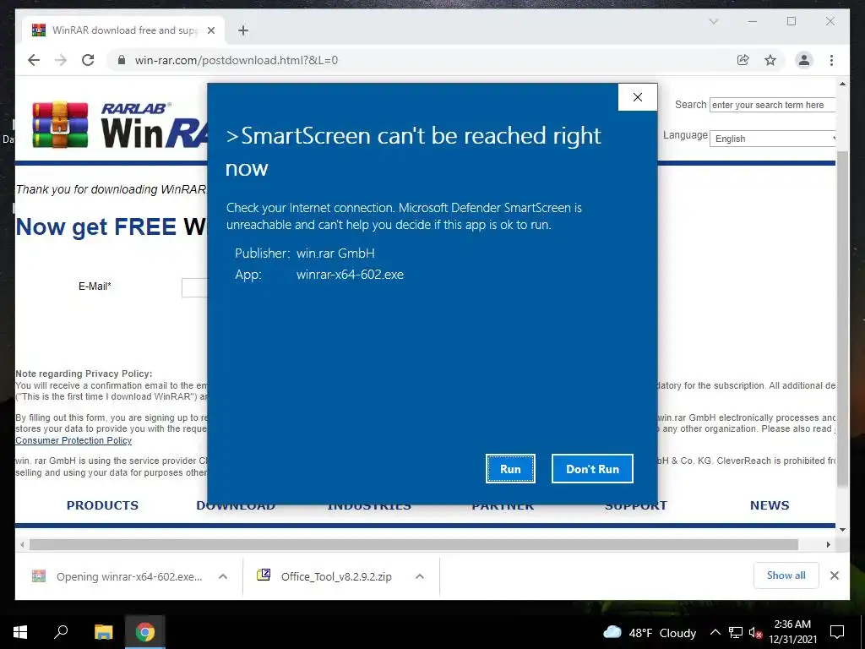Expand options for Office_Tool zip download
This screenshot has width=865, height=649.
(420, 576)
